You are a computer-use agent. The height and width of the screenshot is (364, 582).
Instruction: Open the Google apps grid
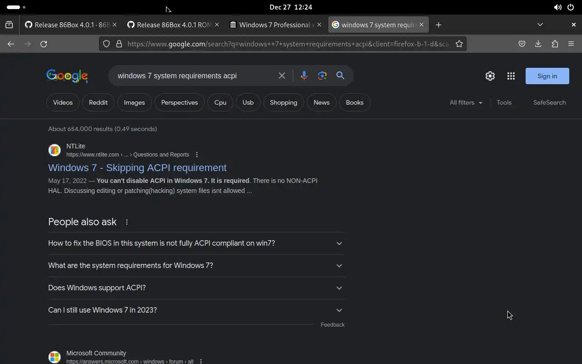click(511, 76)
